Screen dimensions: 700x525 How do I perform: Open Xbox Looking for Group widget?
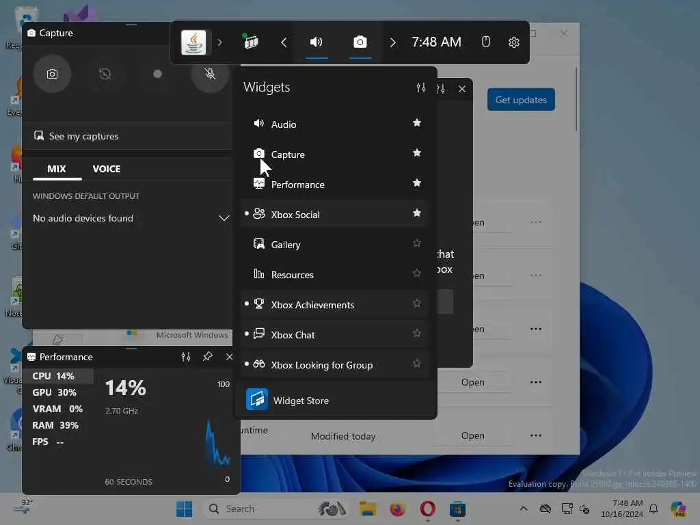[334, 365]
